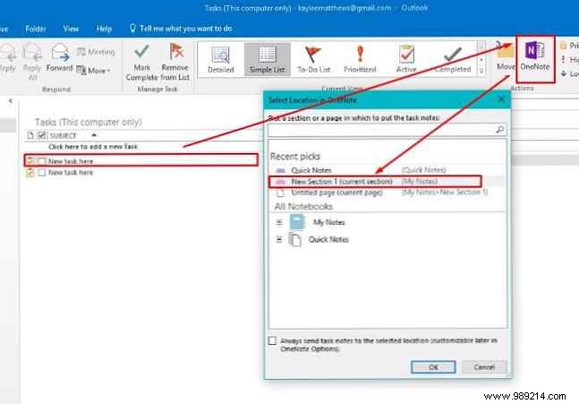Open the View ribbon tab
This screenshot has height=404, width=579.
pyautogui.click(x=71, y=29)
